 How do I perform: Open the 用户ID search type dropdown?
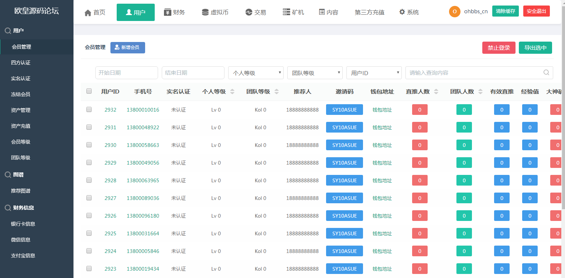[374, 73]
